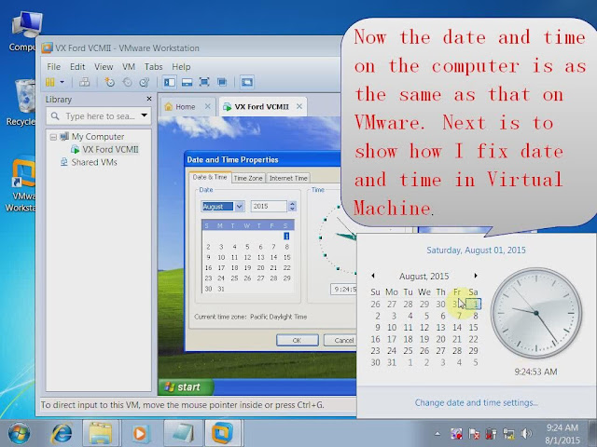This screenshot has width=597, height=447.
Task: Open the File menu in VMware Workstation
Action: tap(54, 67)
